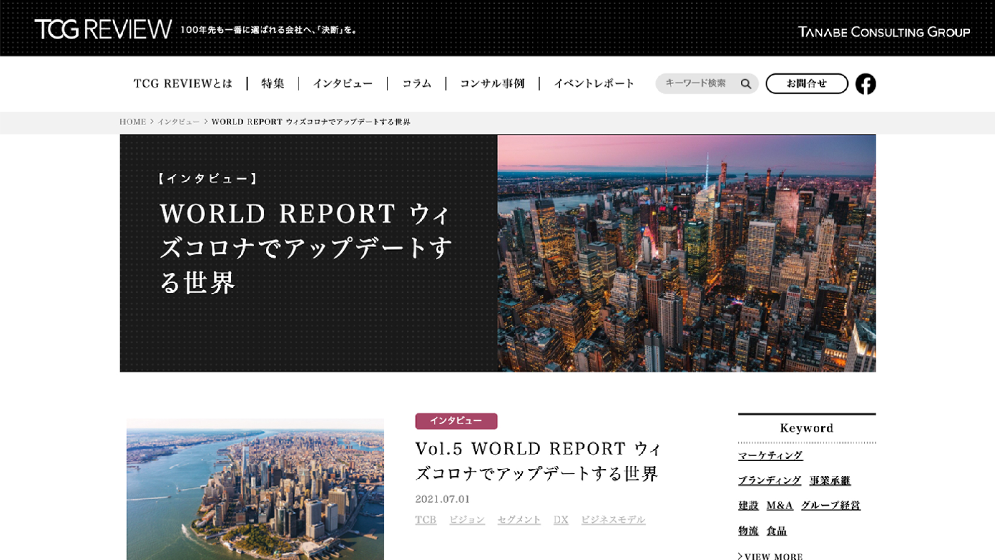Open the 物流 keyword link
The image size is (995, 560).
pyautogui.click(x=748, y=531)
